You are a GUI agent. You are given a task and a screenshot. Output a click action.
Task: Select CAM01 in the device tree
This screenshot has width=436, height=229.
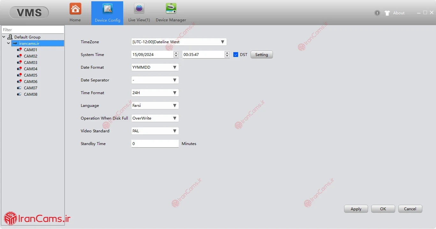click(31, 50)
